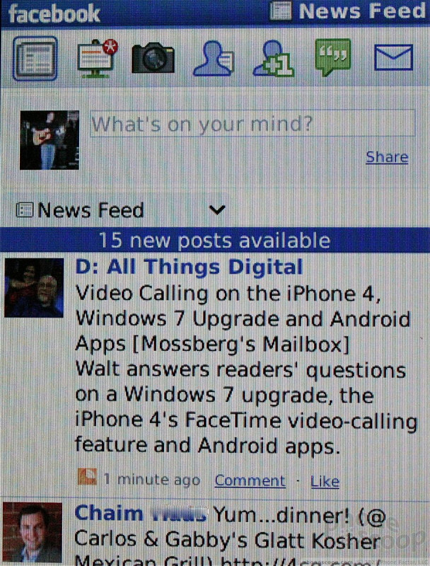The width and height of the screenshot is (430, 566).
Task: Open the notifications icon with red badge
Action: coord(98,58)
